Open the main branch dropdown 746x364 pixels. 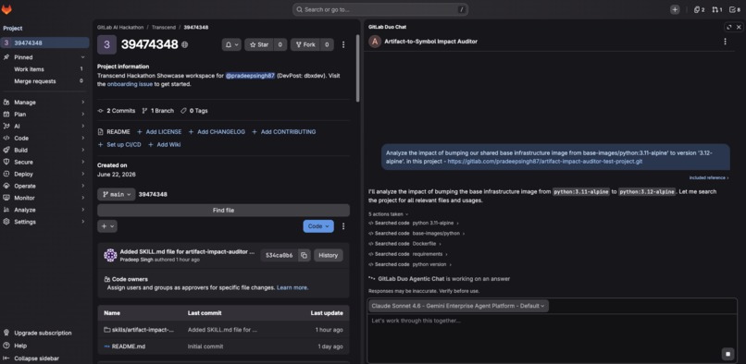click(x=117, y=194)
